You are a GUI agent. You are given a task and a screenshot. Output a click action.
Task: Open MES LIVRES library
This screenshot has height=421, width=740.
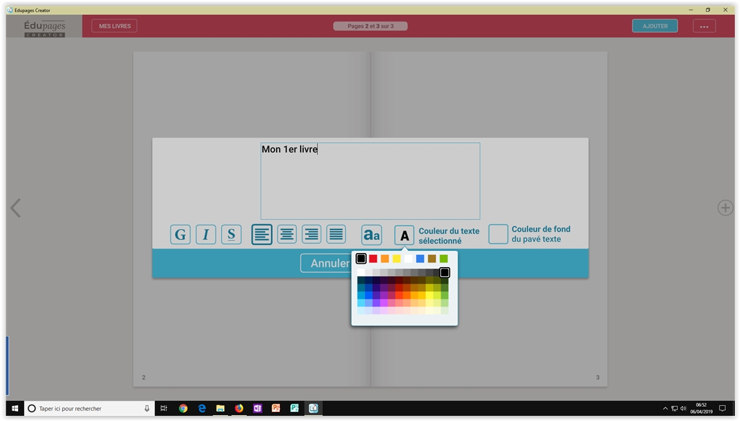[114, 27]
